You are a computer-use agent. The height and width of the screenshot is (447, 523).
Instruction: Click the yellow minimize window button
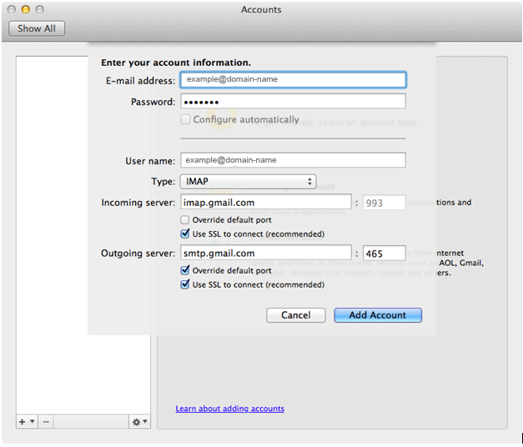pos(25,9)
